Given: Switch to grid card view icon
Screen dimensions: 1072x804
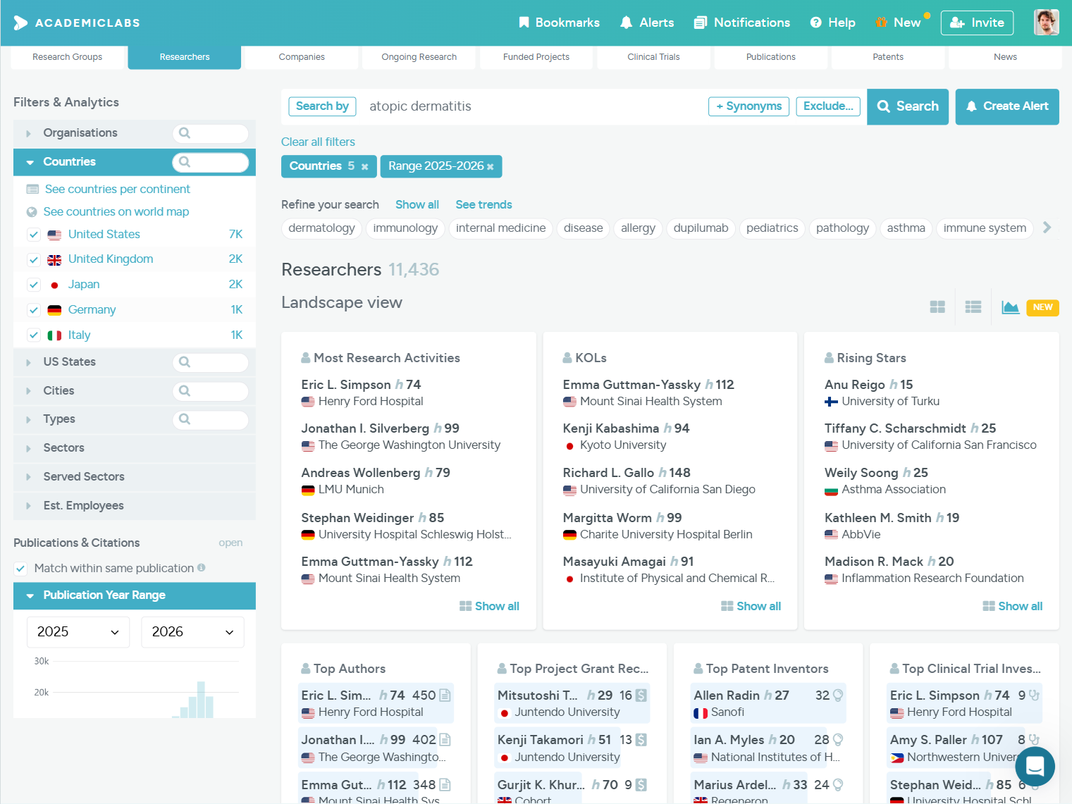Looking at the screenshot, I should 937,307.
